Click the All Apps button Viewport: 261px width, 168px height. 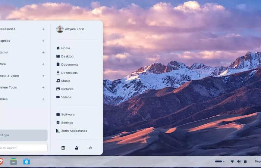[x=22, y=135]
